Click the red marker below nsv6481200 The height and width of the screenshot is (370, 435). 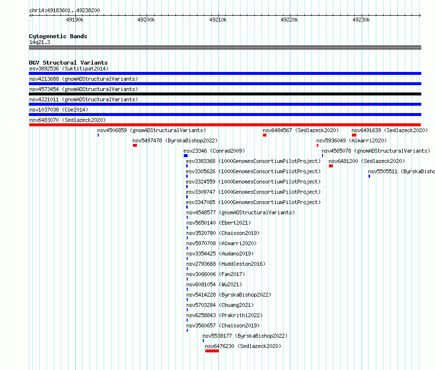coord(331,166)
